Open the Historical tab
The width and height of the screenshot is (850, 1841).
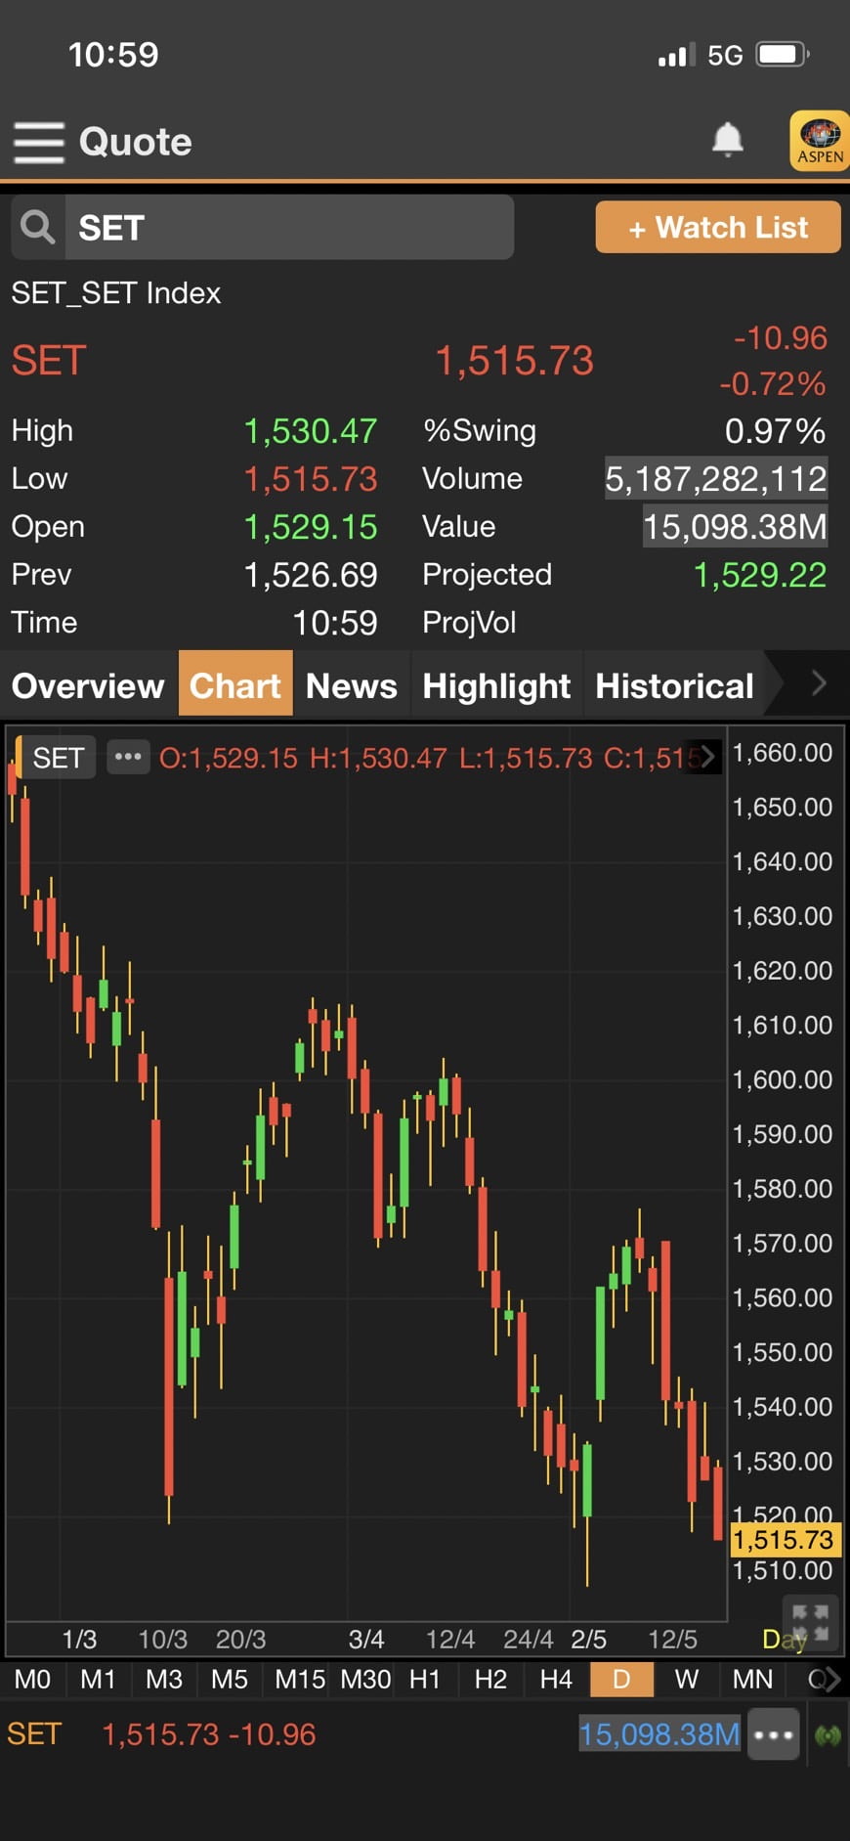tap(674, 685)
